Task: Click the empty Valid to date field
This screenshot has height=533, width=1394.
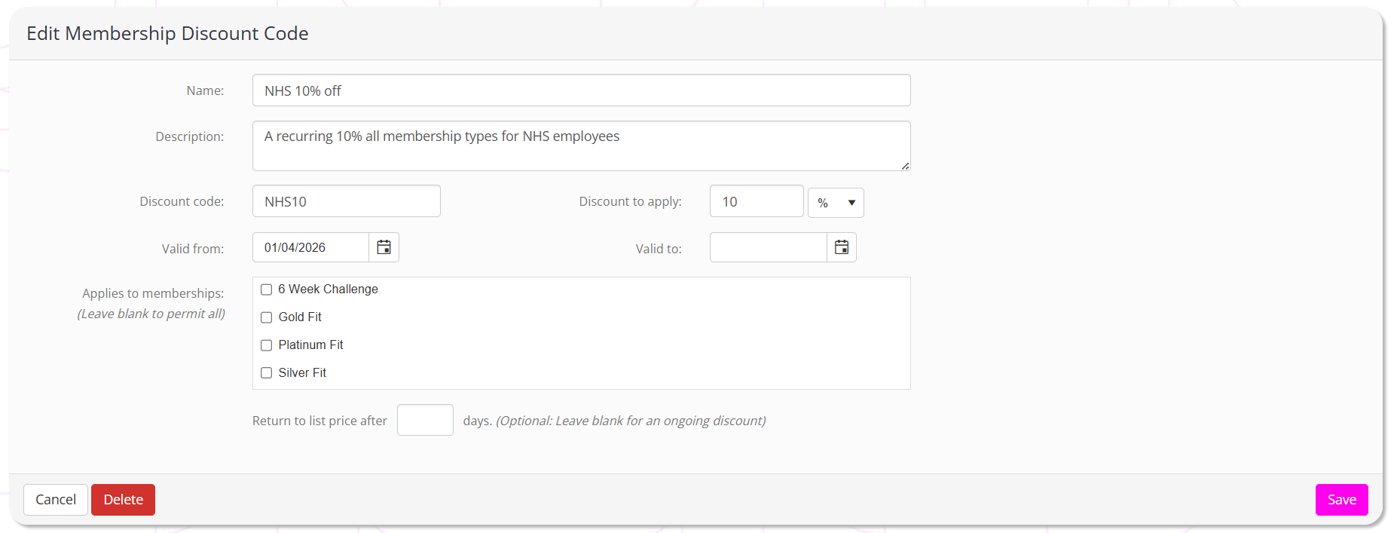Action: pos(768,247)
